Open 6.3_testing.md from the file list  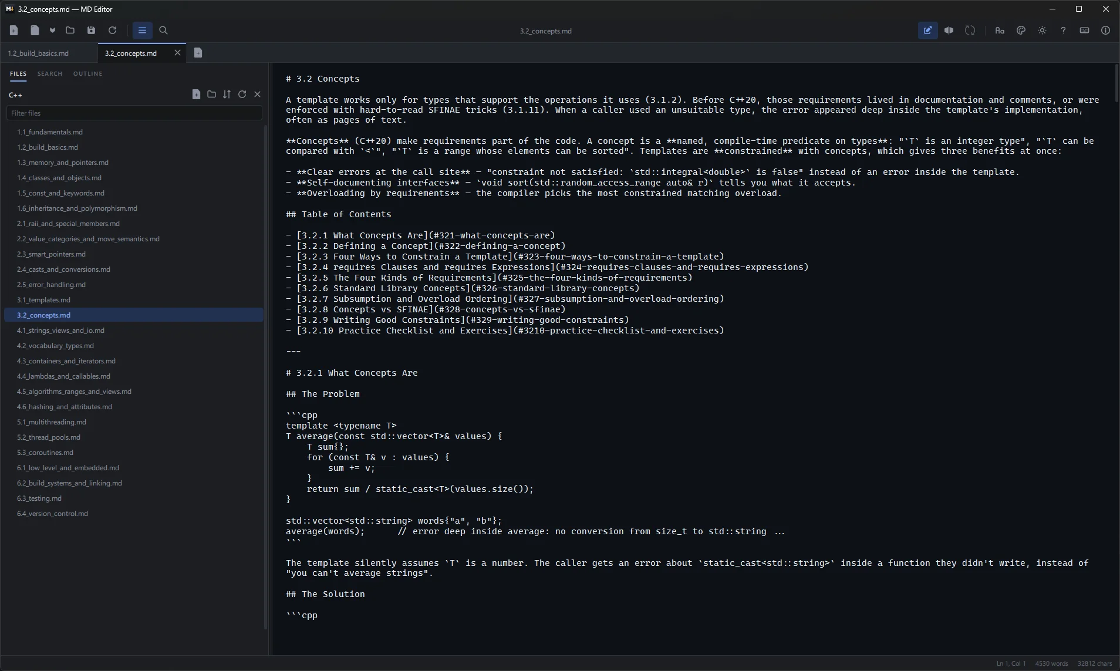point(134,498)
